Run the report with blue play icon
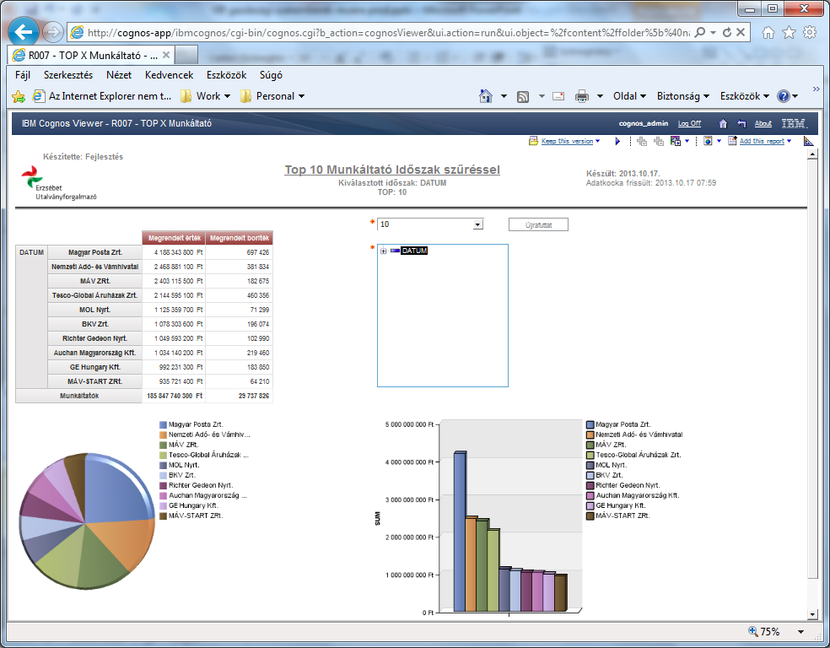 click(617, 142)
